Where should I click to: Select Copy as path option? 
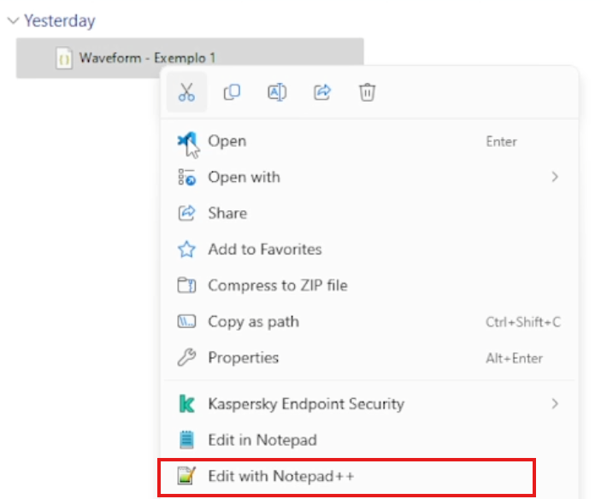[253, 322]
